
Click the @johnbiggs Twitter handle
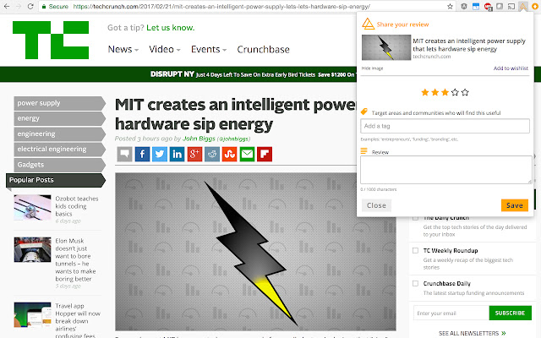(233, 139)
